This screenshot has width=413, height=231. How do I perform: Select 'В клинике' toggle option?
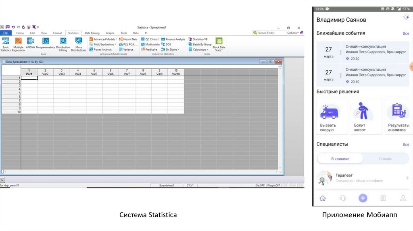tap(340, 159)
